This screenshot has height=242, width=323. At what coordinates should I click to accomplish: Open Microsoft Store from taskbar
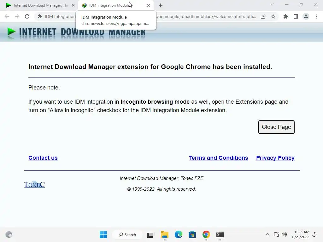pos(192,234)
